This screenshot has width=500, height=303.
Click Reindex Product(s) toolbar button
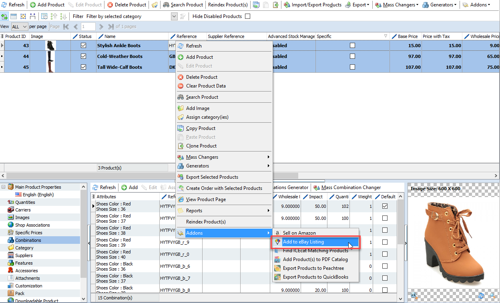[228, 5]
